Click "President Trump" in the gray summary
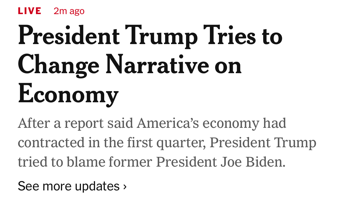This screenshot has height=201, width=355. 263,143
